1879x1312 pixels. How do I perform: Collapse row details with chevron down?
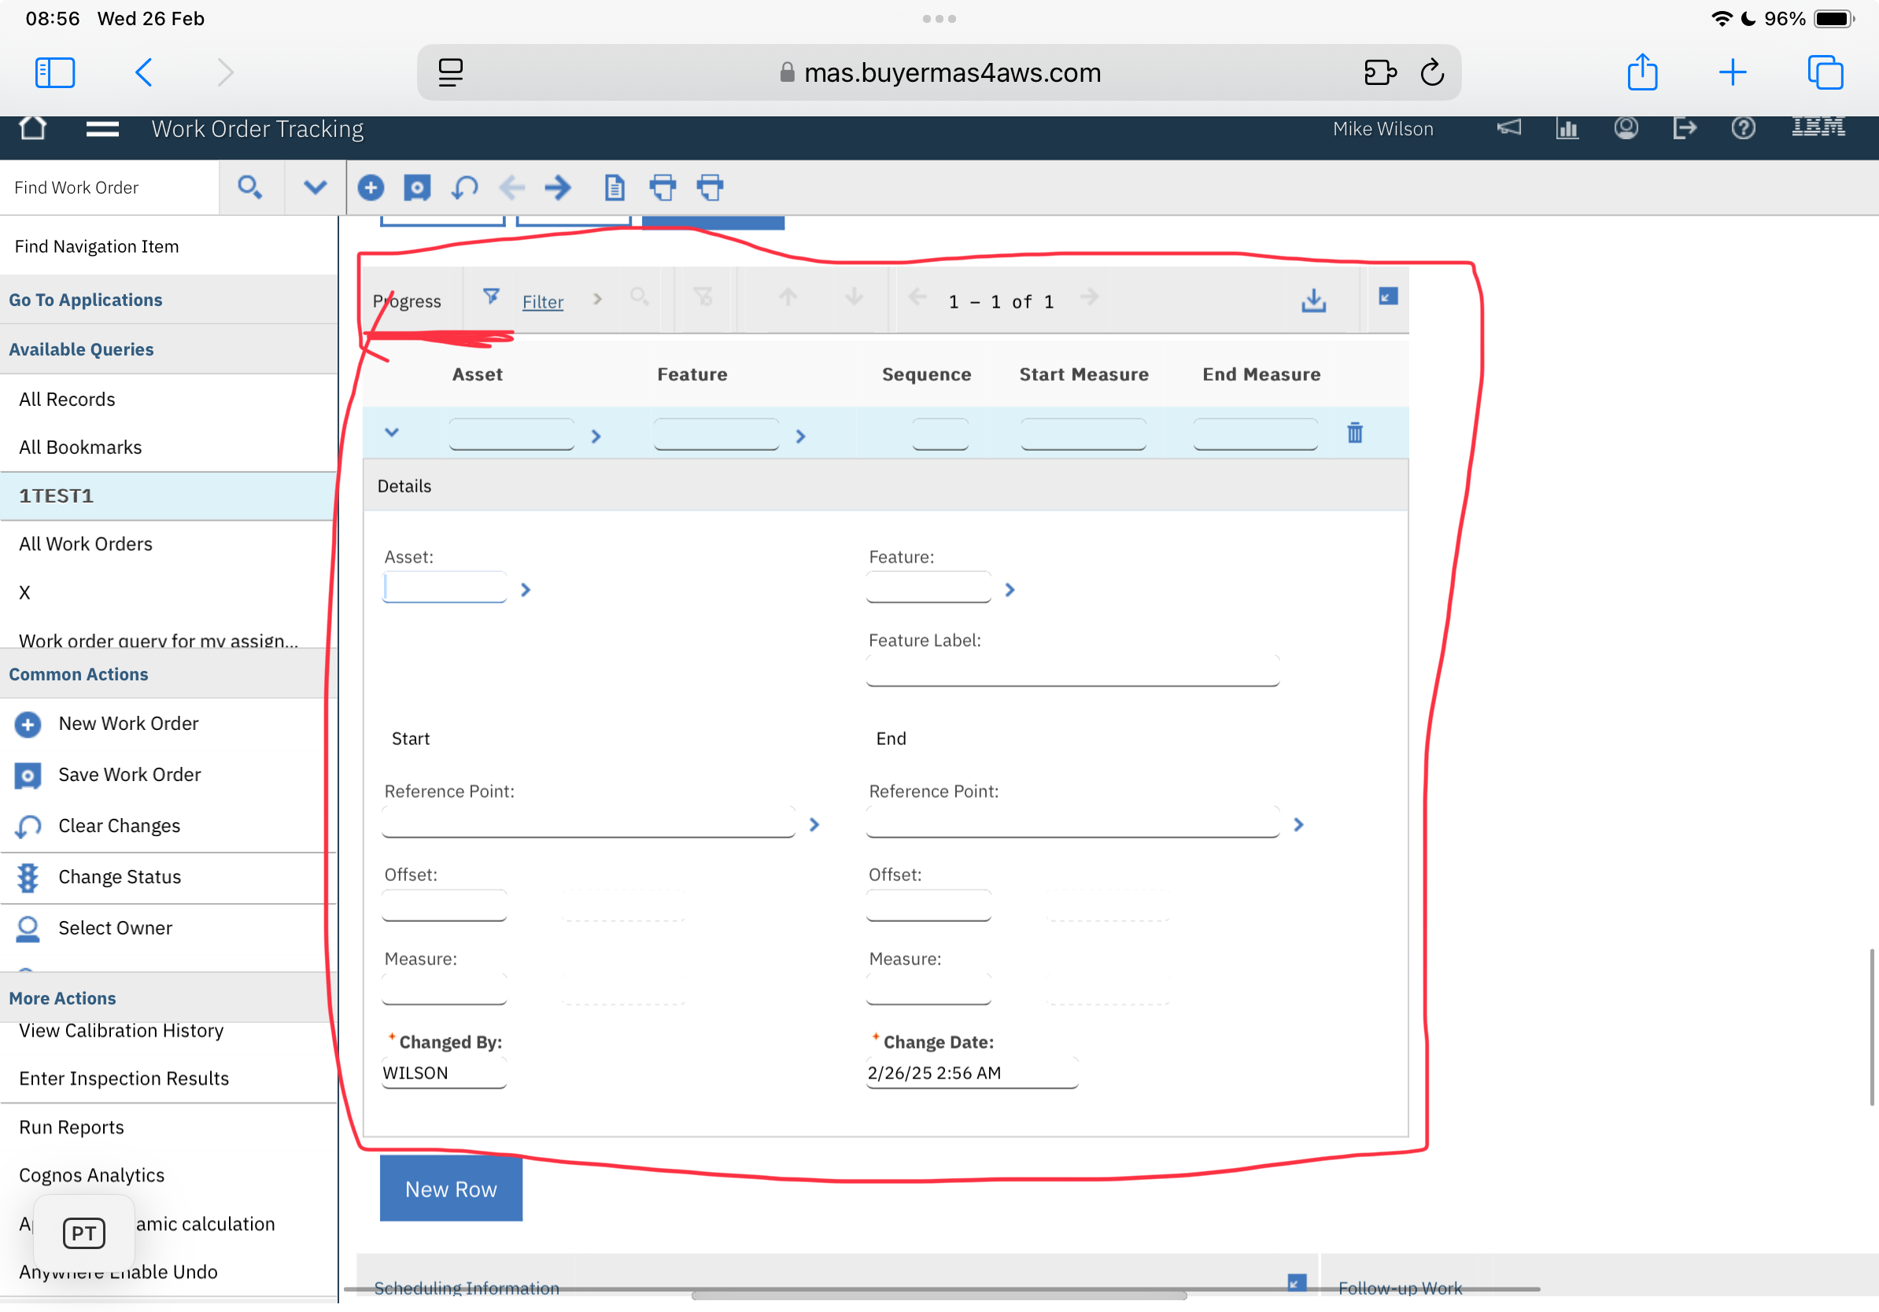tap(392, 433)
